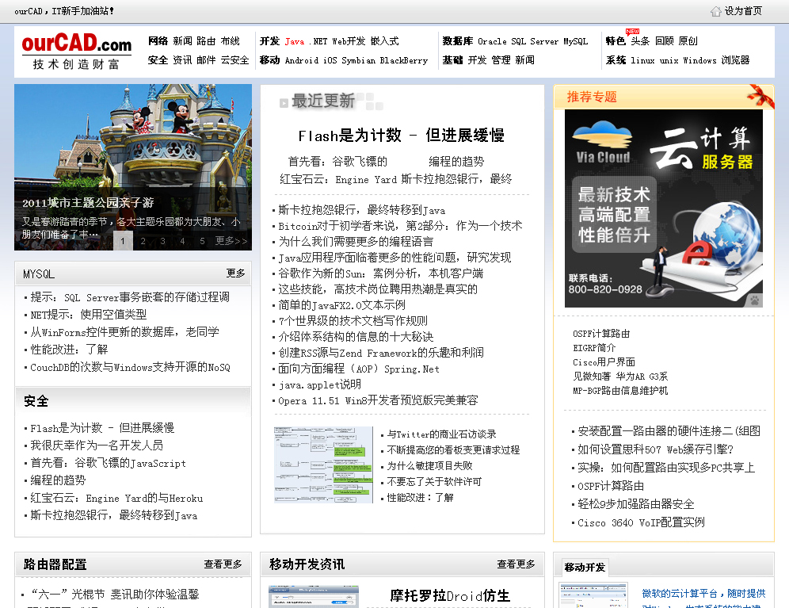
Task: Select slide 2 in the photo slideshow
Action: point(143,241)
